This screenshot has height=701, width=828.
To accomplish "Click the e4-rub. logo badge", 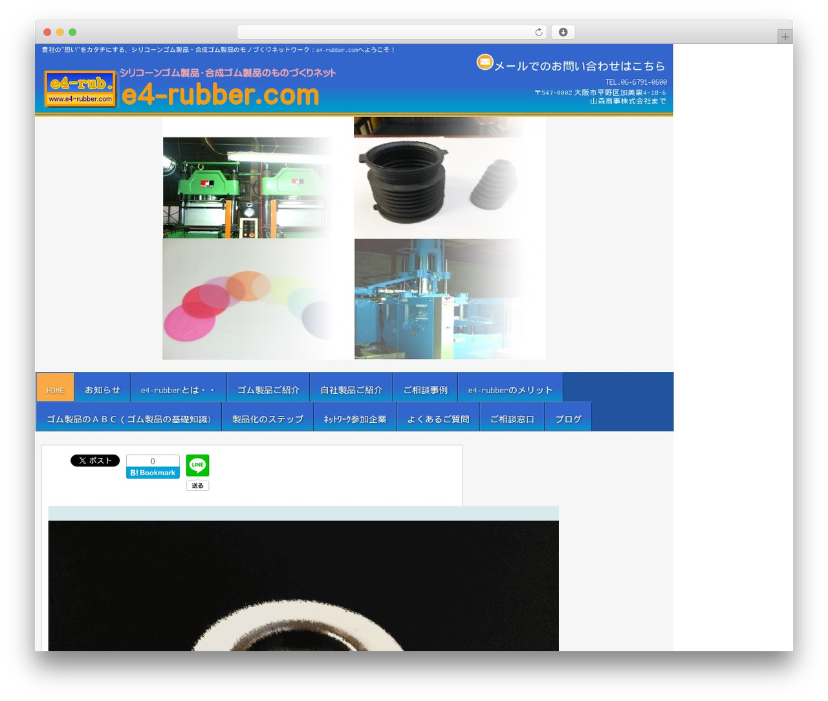I will [x=80, y=89].
